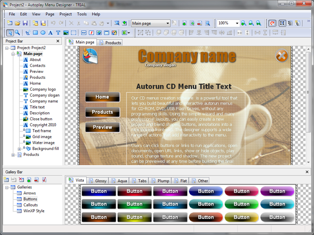Toggle the Select pointer tool
This screenshot has height=235, width=314.
[x=10, y=33]
